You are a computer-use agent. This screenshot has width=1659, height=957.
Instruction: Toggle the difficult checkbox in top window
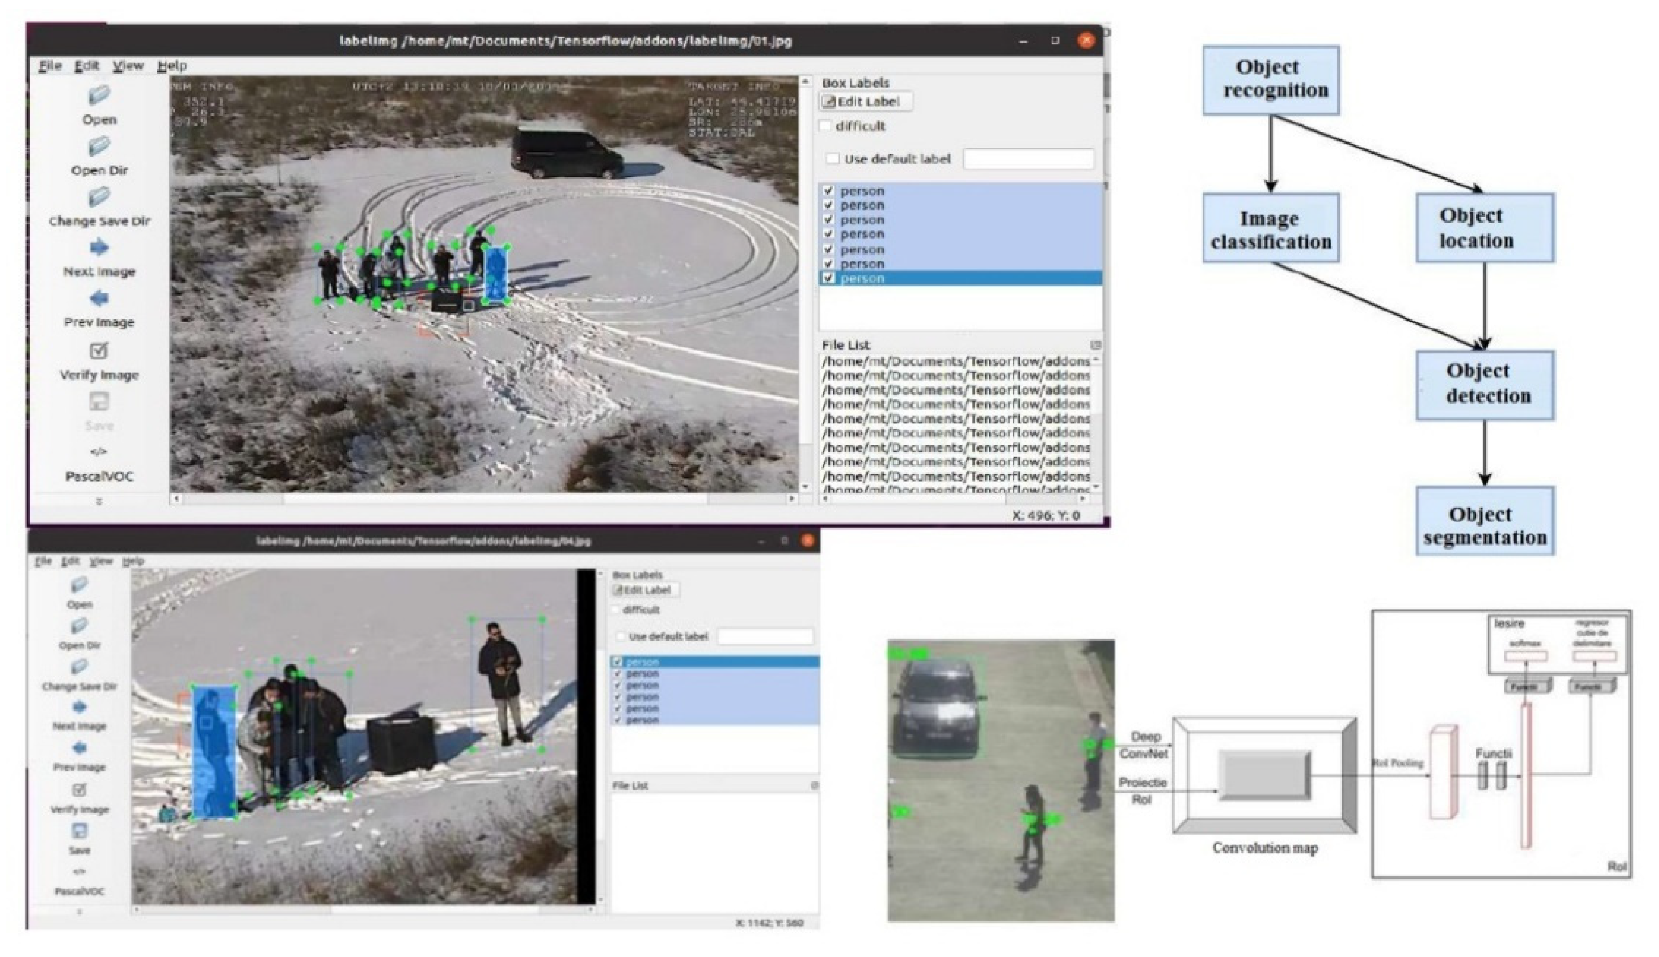(x=825, y=126)
